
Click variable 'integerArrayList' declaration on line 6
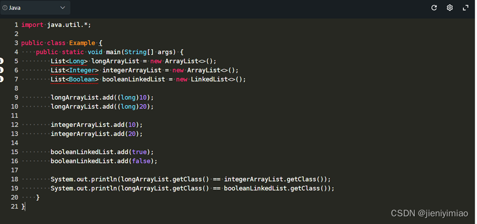click(x=132, y=70)
